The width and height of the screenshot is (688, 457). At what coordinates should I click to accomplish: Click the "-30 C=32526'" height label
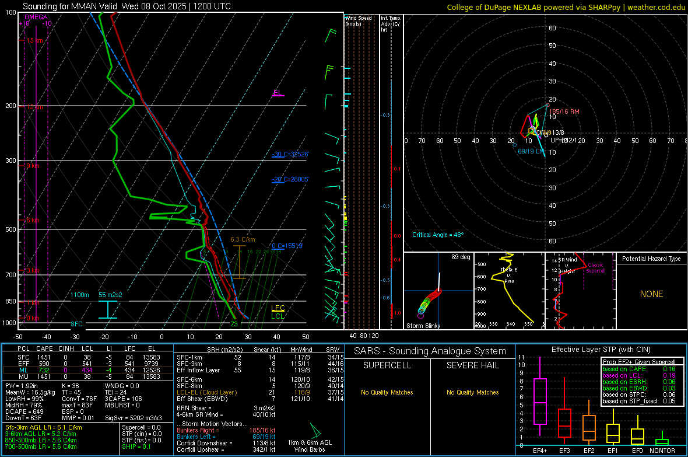[290, 154]
